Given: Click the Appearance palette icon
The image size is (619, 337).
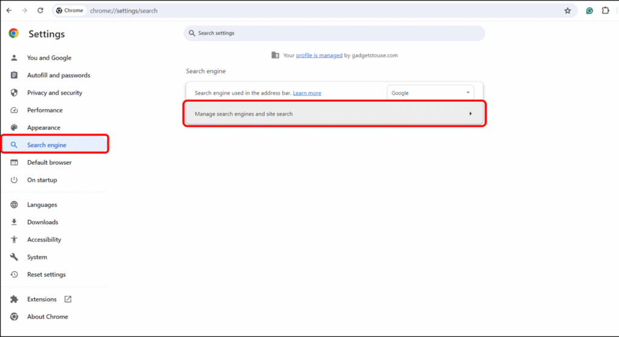Looking at the screenshot, I should 15,127.
